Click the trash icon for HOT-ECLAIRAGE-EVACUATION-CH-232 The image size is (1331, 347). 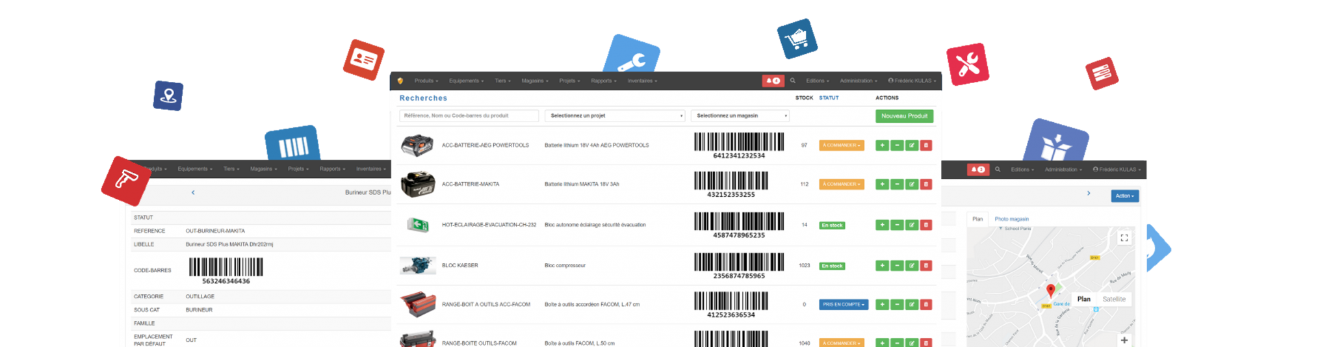coord(926,225)
